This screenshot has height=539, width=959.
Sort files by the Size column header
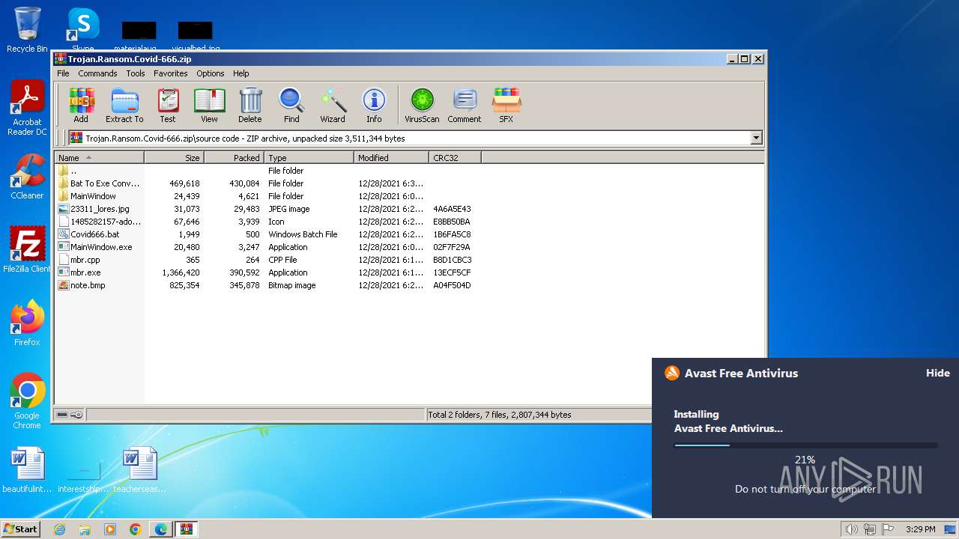pyautogui.click(x=174, y=158)
